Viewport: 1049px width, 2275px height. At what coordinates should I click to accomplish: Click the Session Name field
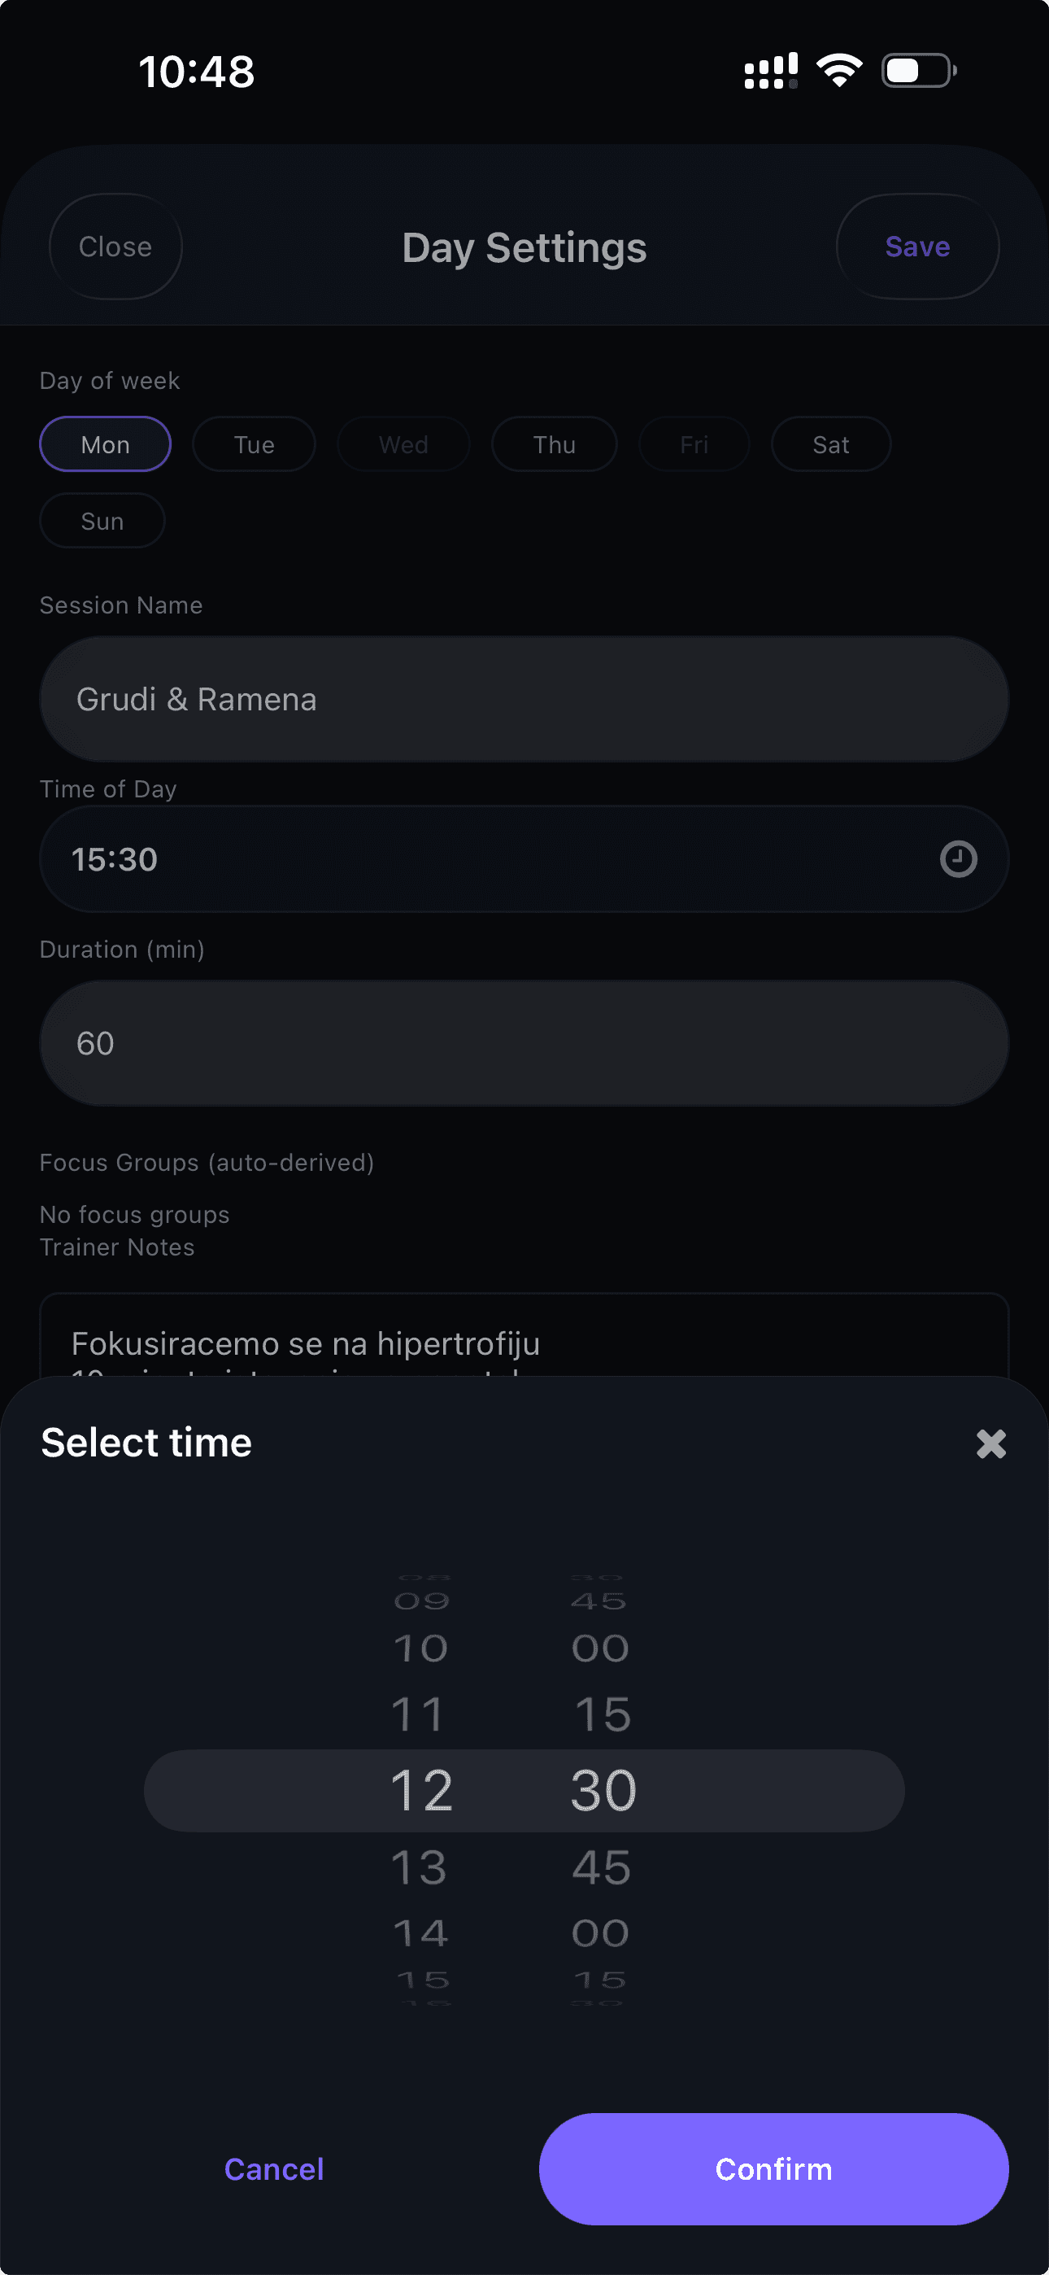click(x=524, y=700)
